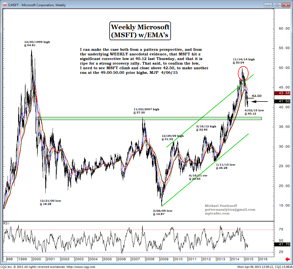The width and height of the screenshot is (293, 269).
Task: Maximize the S.MSFT chart window
Action: point(277,5)
